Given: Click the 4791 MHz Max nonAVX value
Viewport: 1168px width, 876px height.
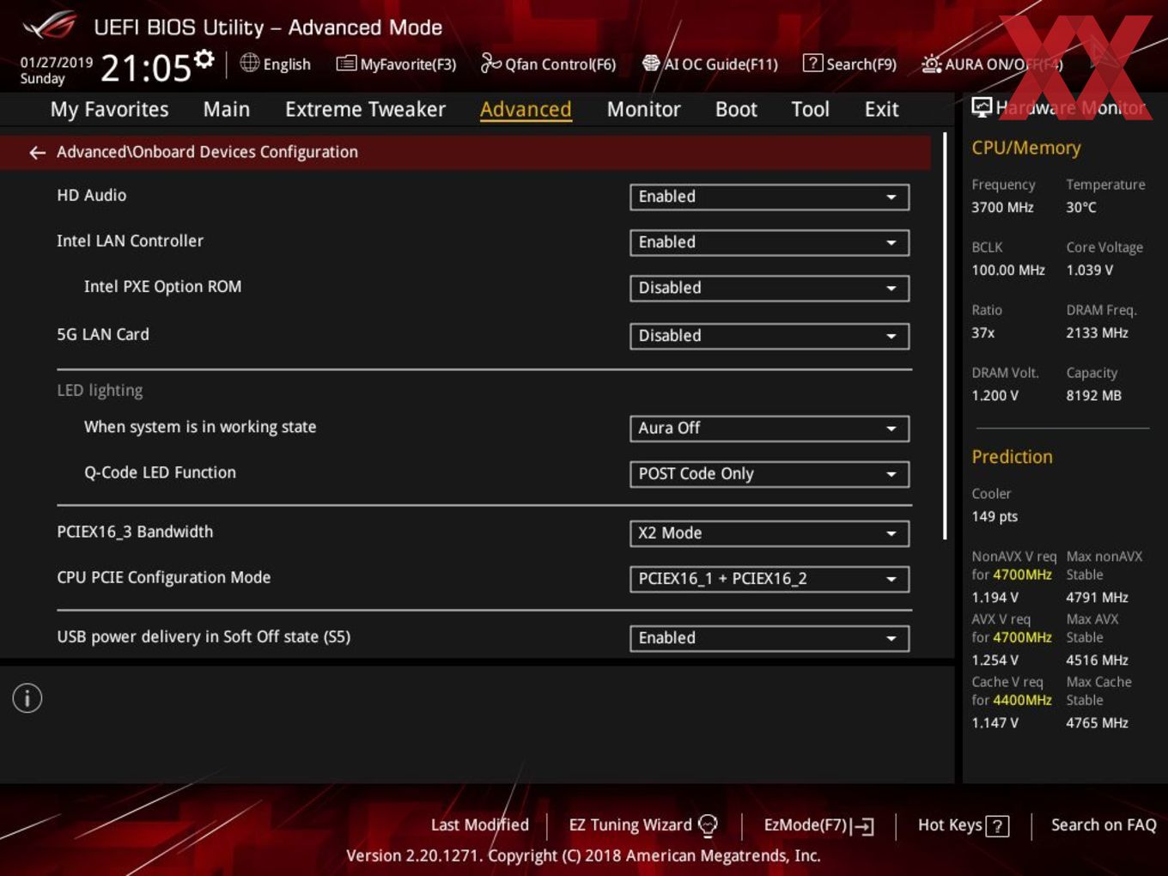Looking at the screenshot, I should coord(1097,597).
